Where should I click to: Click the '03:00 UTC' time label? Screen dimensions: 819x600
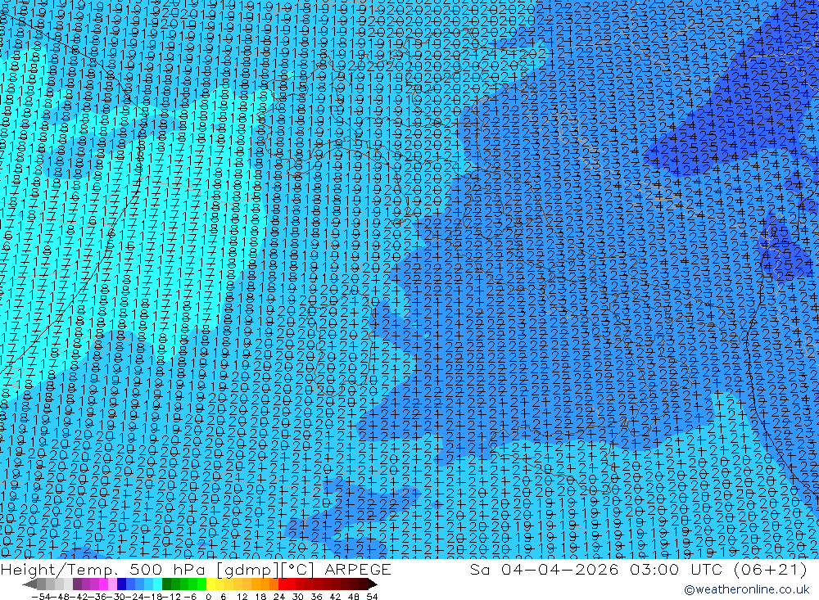pyautogui.click(x=676, y=569)
